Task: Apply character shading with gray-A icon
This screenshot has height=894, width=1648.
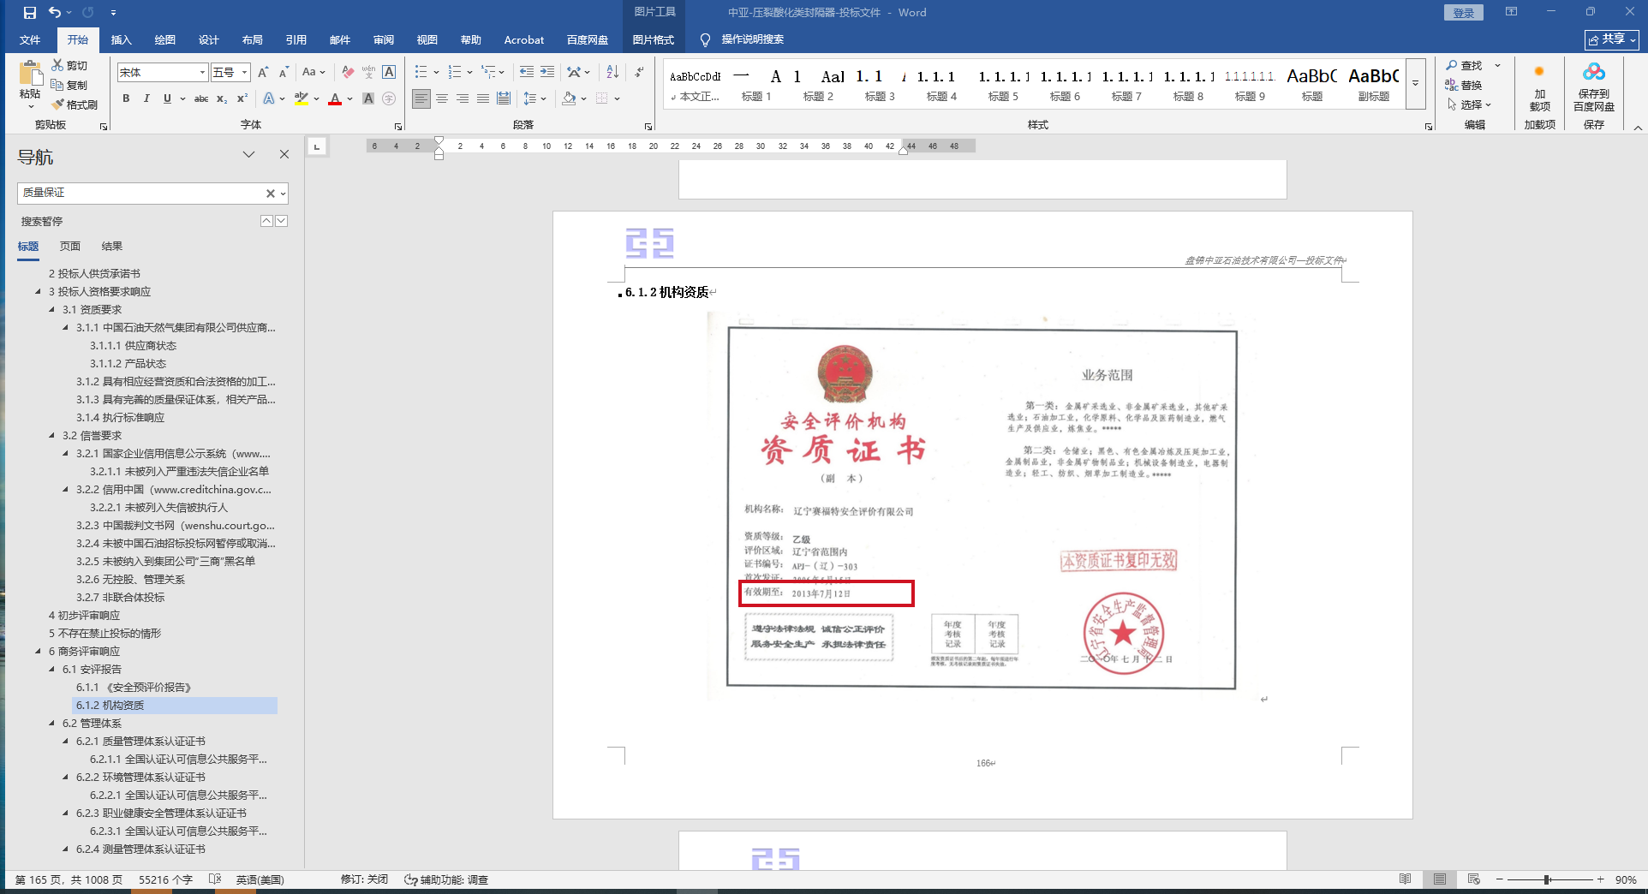Action: pos(368,98)
